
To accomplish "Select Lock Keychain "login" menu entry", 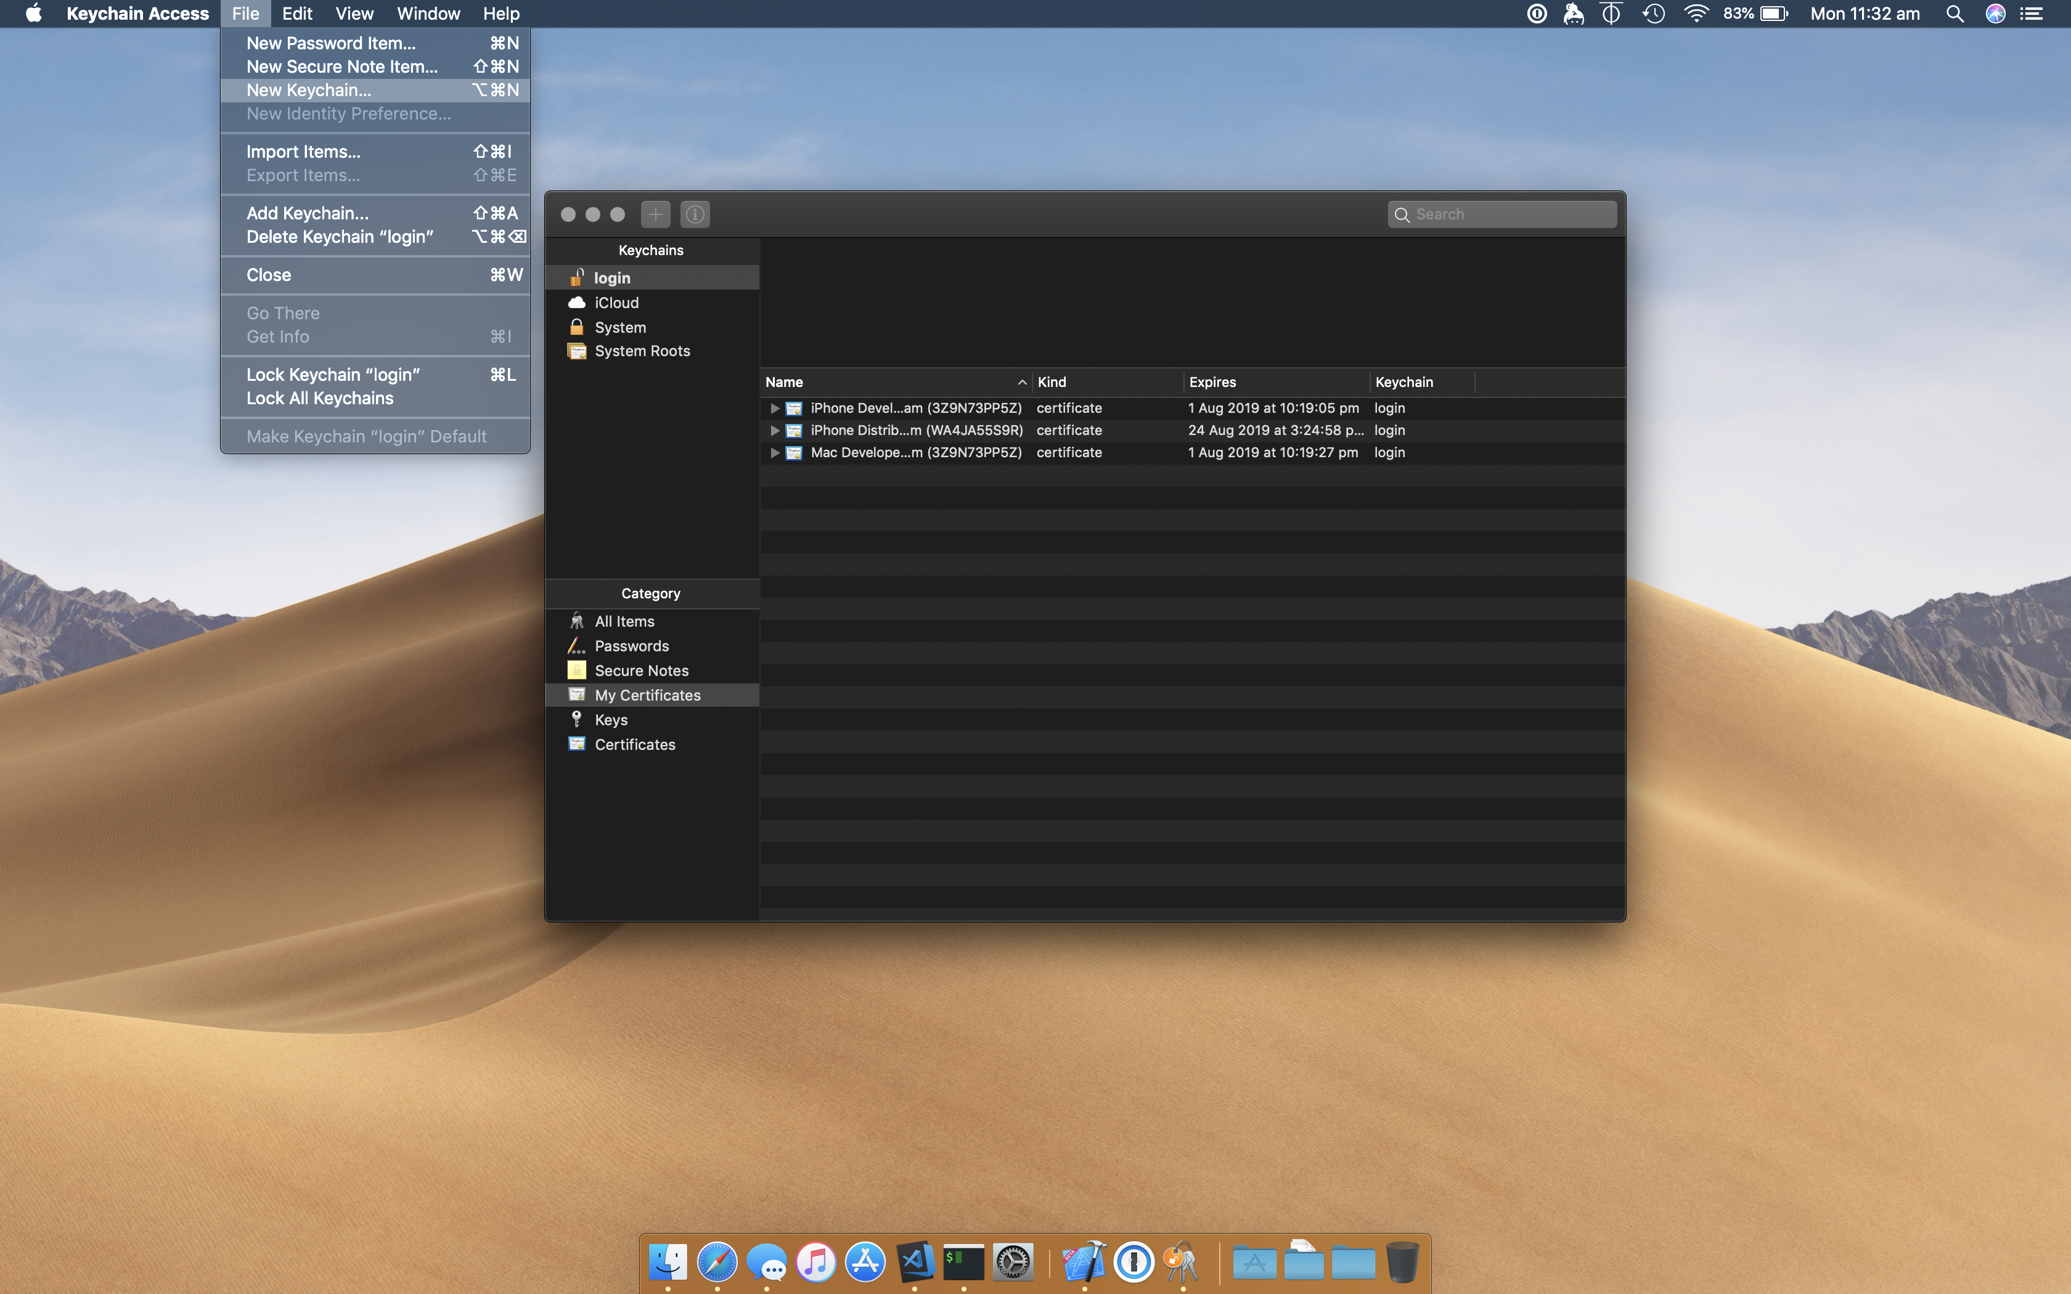I will tap(375, 375).
